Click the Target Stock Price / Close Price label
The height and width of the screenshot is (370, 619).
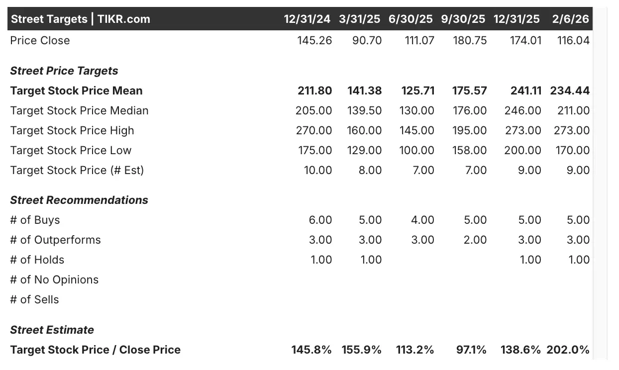pos(95,350)
